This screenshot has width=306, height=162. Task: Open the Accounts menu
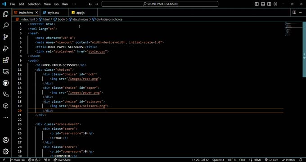(x=6, y=140)
